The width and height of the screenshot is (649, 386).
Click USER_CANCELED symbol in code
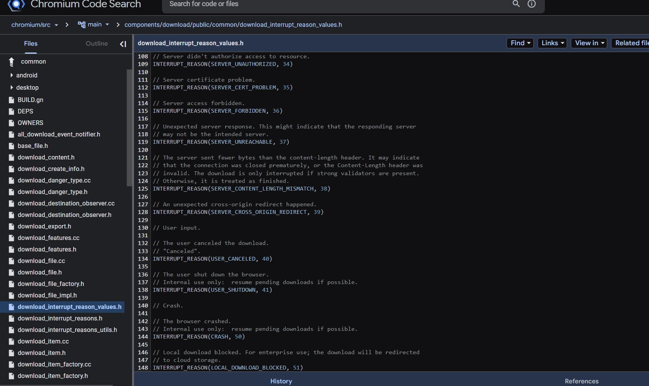(x=233, y=259)
